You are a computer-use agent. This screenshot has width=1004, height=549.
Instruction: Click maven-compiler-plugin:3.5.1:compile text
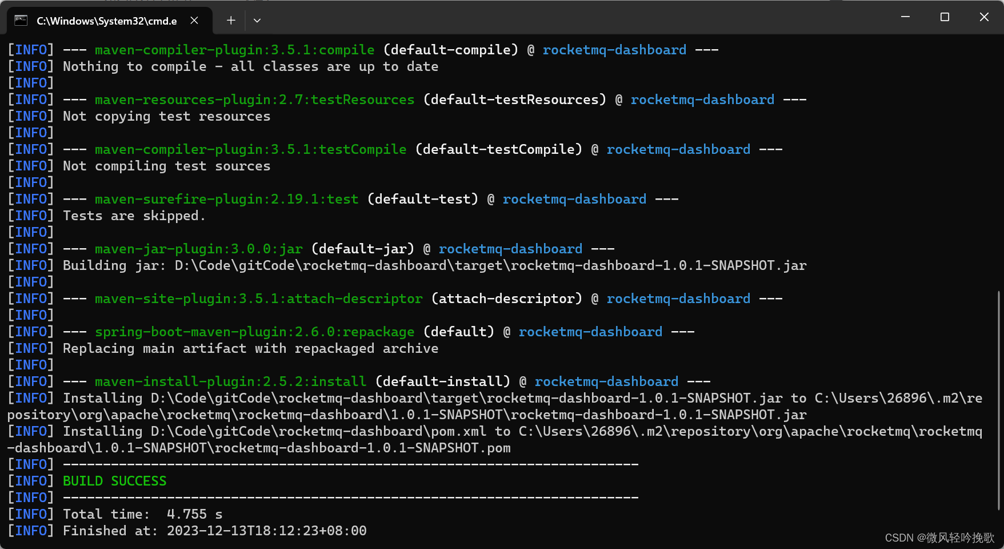click(235, 50)
